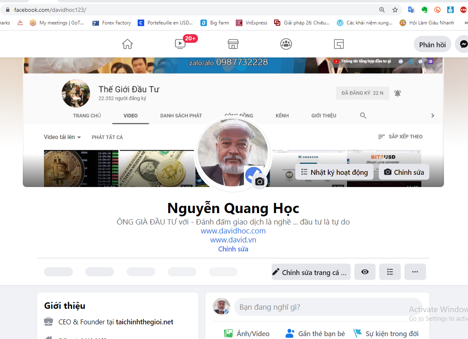Open SẮP XẾP THEO sort menu
The width and height of the screenshot is (468, 339).
click(400, 136)
